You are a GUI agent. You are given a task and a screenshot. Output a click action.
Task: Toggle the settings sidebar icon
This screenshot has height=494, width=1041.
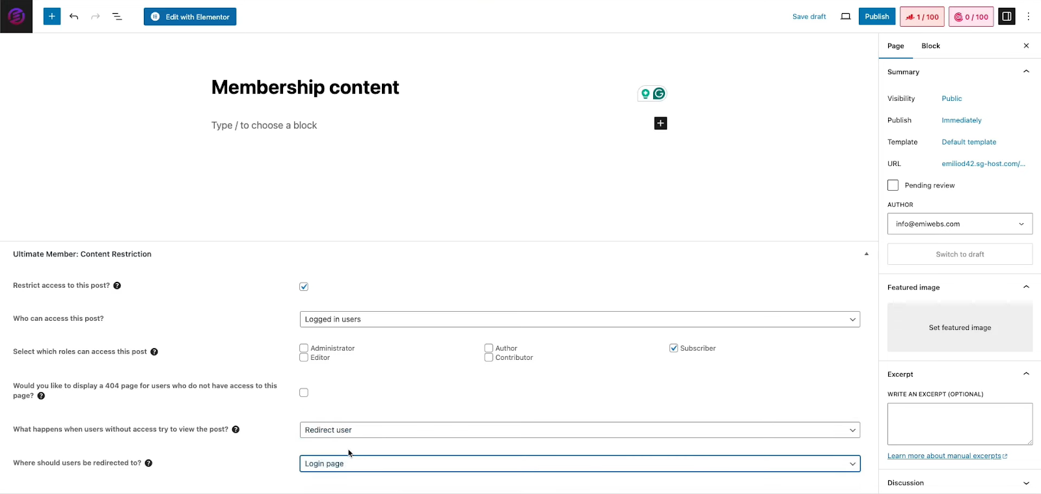1007,16
